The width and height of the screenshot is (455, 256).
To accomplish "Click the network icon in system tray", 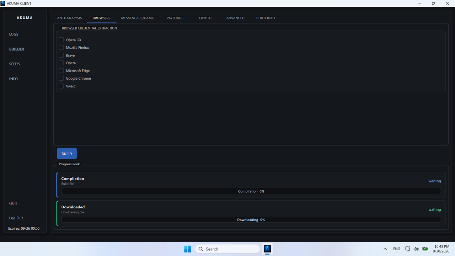I will coord(408,249).
